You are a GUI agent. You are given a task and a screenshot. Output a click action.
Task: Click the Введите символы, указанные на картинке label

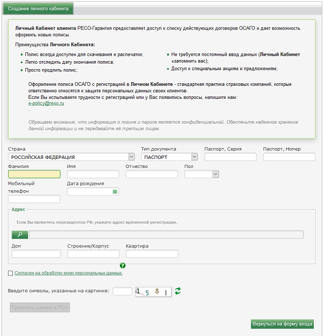(x=58, y=291)
